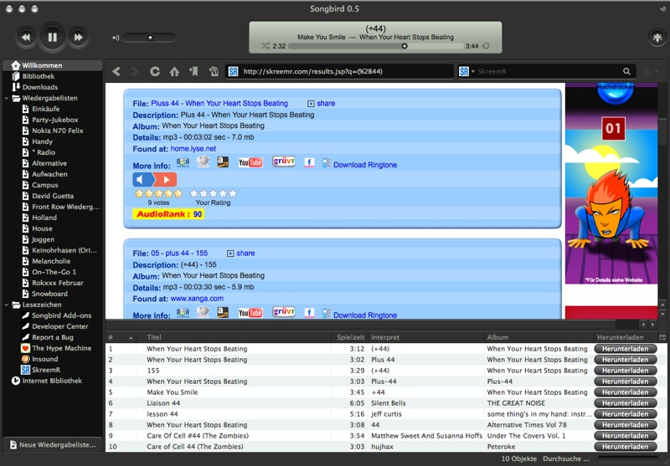Image resolution: width=670 pixels, height=466 pixels.
Task: Select the Party-Jukebox playlist
Action: coord(54,120)
